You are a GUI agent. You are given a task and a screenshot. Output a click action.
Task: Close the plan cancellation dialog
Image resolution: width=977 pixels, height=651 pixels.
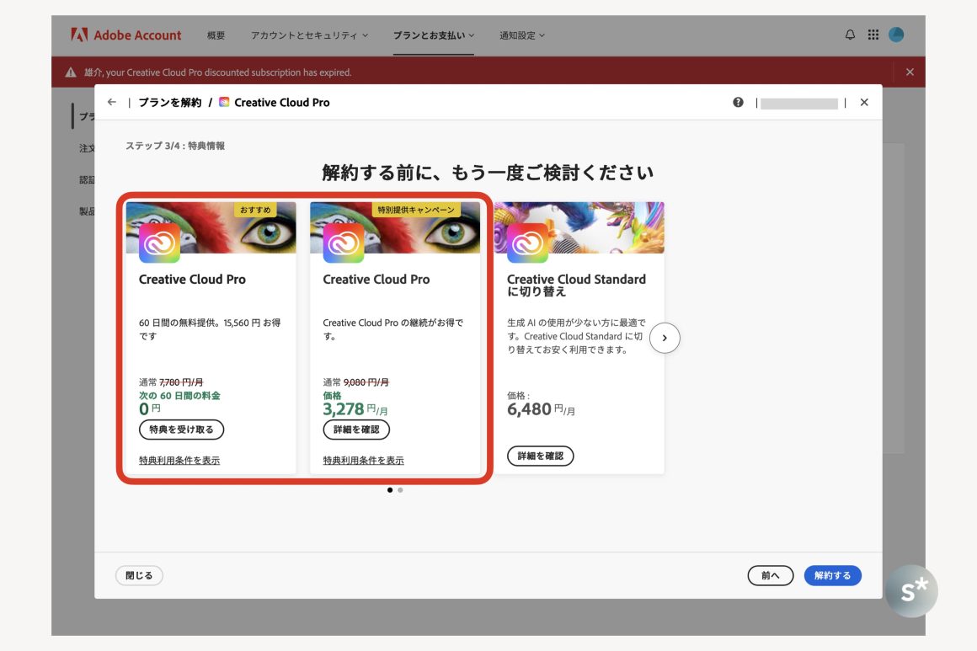(864, 102)
